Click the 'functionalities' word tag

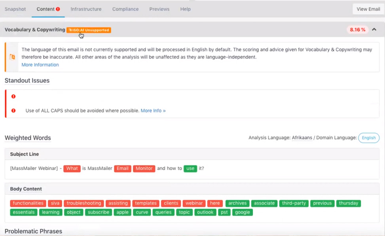tap(28, 203)
